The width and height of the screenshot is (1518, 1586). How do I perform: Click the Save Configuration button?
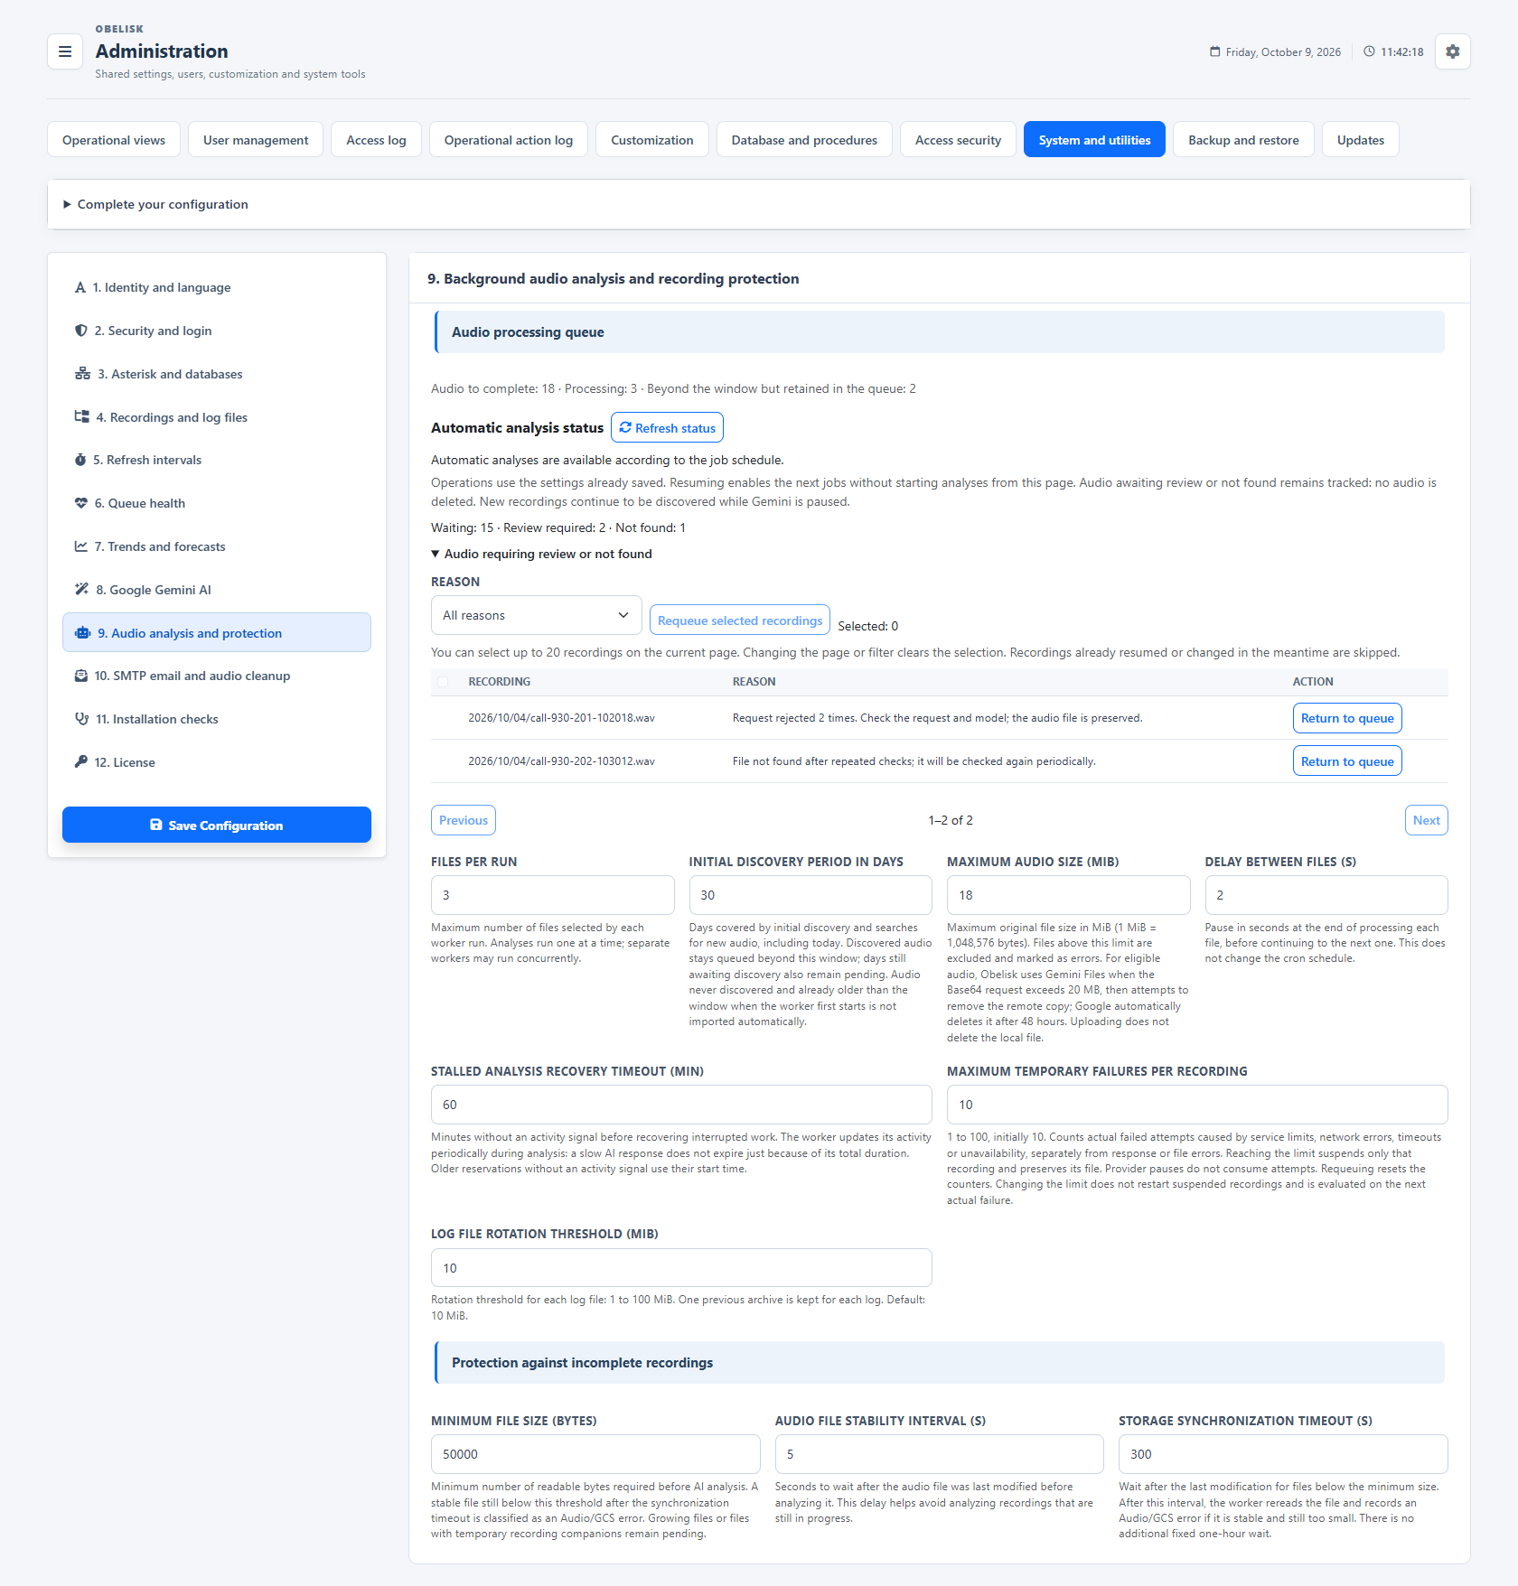click(x=217, y=825)
